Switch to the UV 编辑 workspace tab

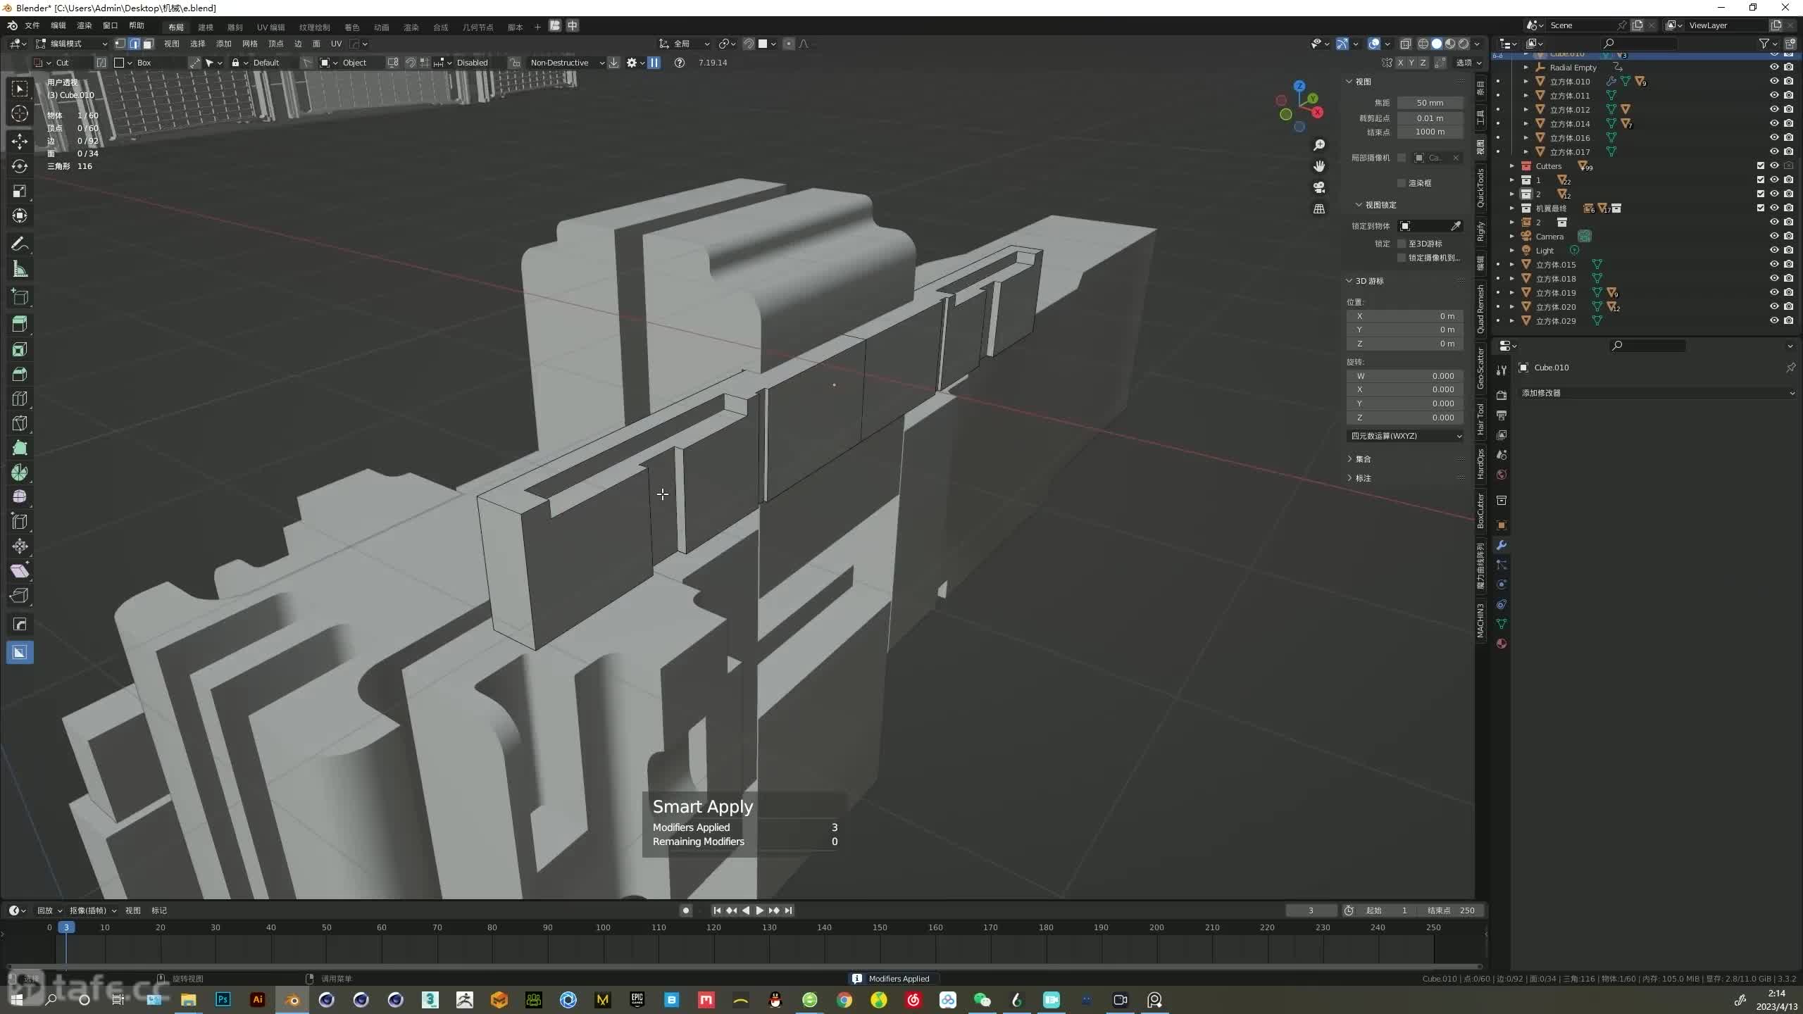click(270, 27)
